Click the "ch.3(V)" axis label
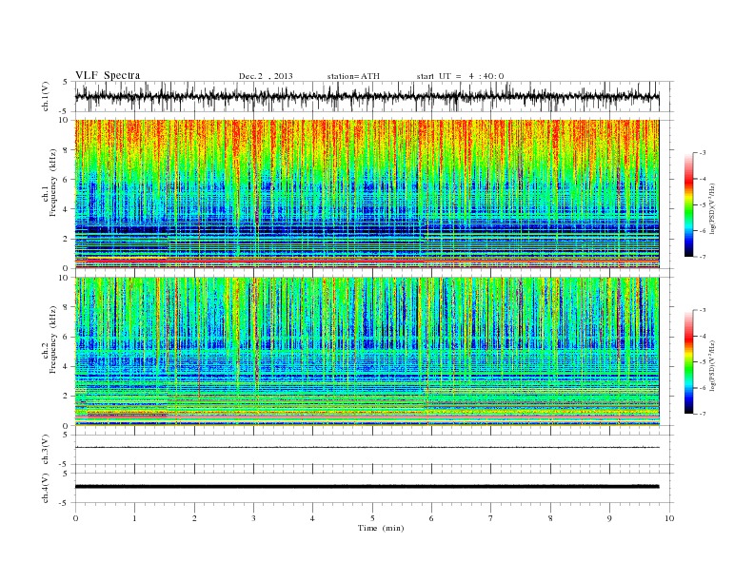This screenshot has height=582, width=754. 46,450
